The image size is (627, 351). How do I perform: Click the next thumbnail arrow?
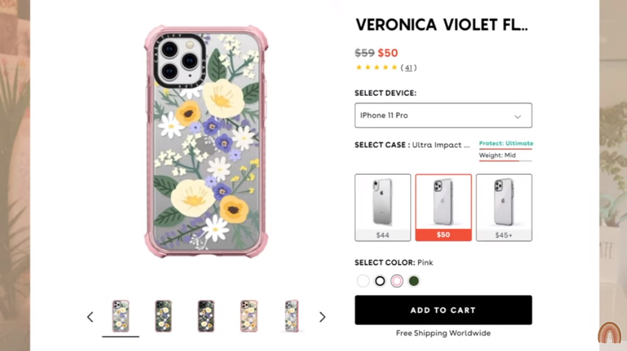click(x=322, y=317)
